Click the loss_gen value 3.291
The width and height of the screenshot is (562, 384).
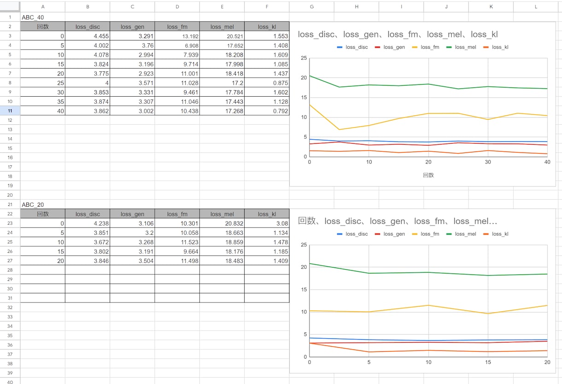[132, 36]
